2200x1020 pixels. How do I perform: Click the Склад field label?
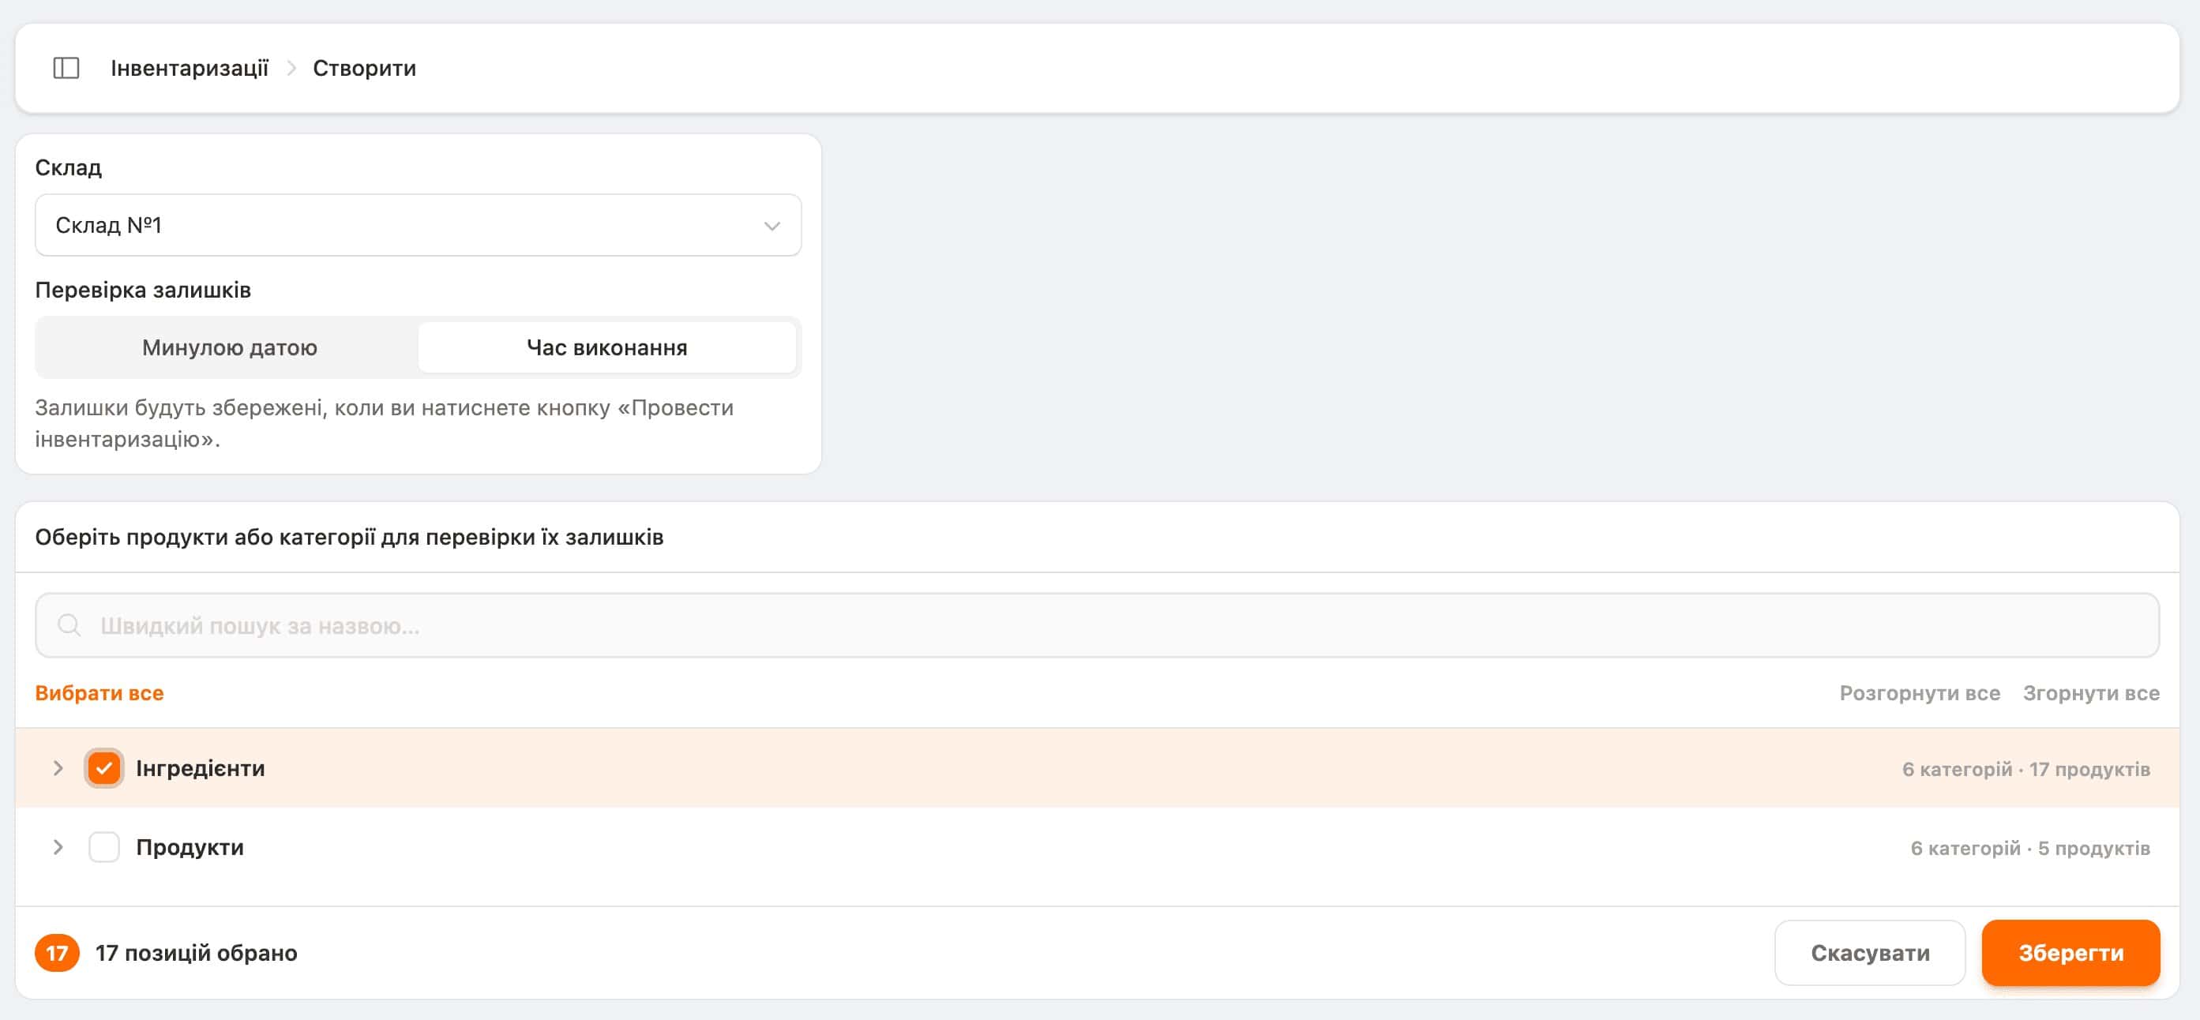coord(69,168)
